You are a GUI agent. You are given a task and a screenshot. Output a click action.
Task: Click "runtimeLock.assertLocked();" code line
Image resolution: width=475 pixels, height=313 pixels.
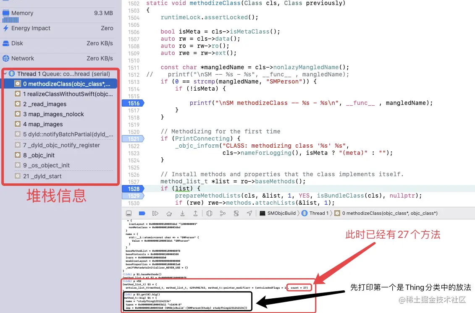click(209, 17)
